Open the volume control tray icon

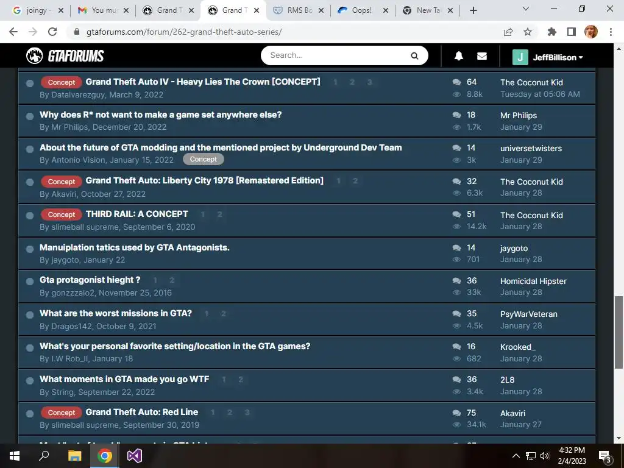(x=545, y=456)
